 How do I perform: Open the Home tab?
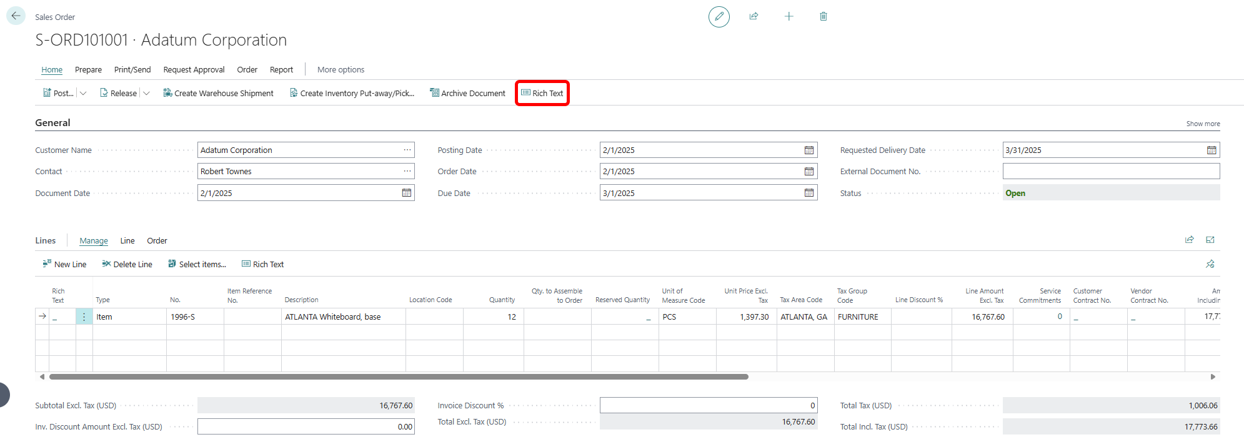pyautogui.click(x=52, y=70)
